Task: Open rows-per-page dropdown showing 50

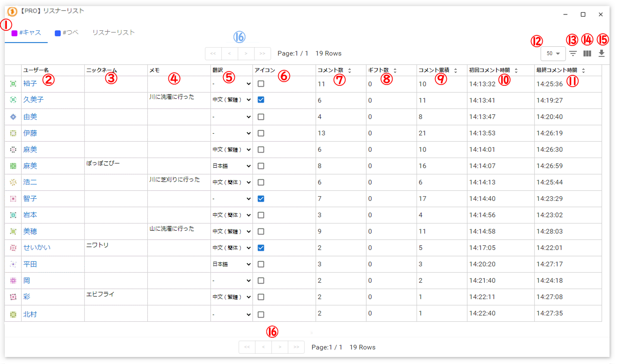Action: point(553,54)
